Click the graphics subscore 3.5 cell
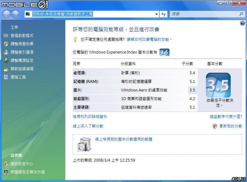The height and width of the screenshot is (182, 247). (x=192, y=90)
